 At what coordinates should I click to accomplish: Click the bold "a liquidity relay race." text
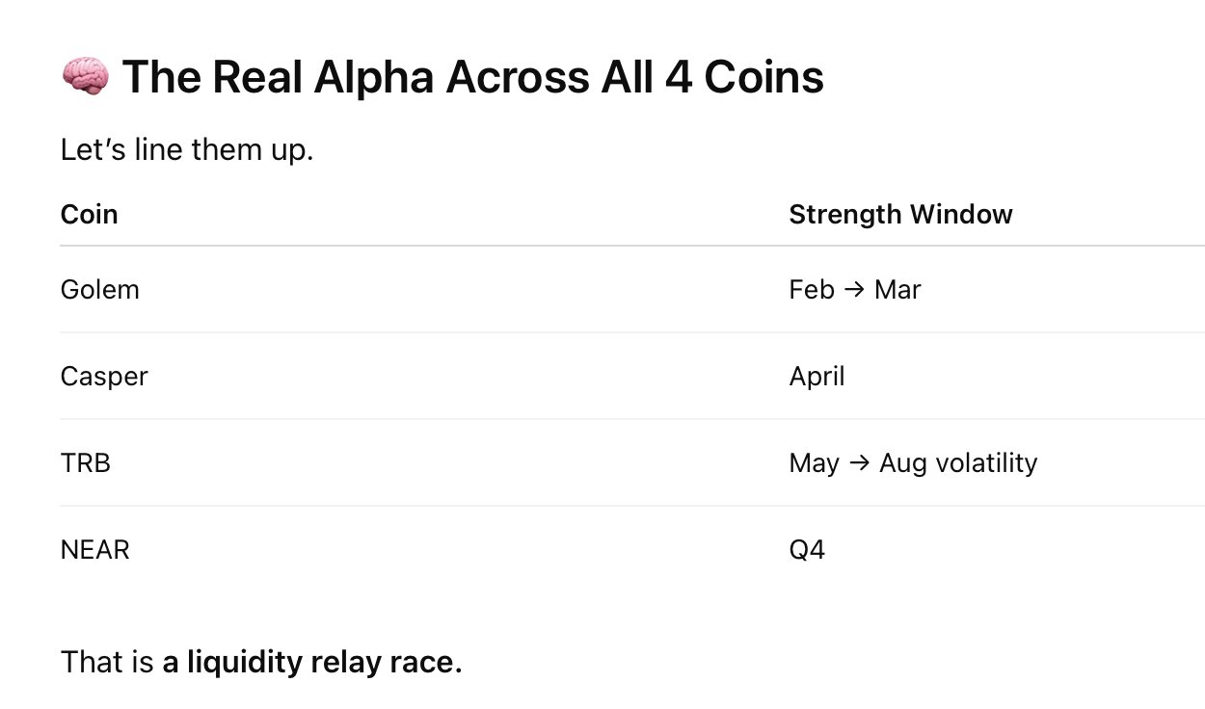[x=312, y=663]
